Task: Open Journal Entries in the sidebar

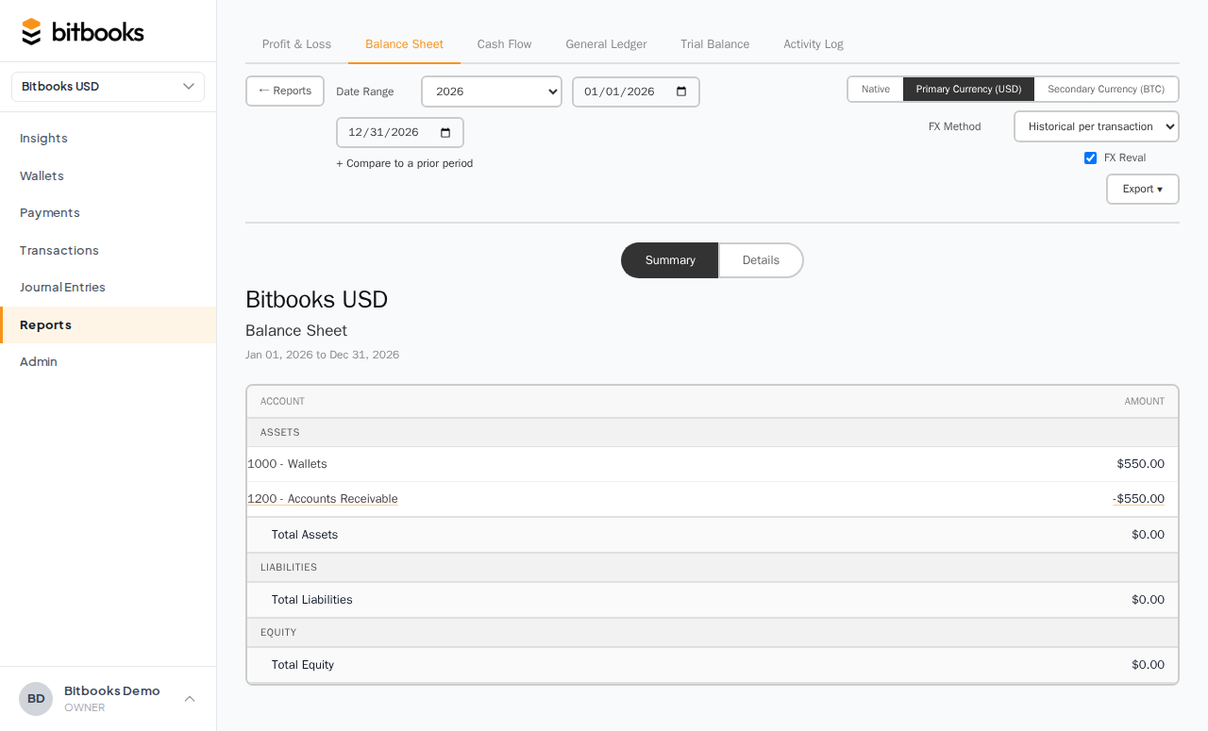Action: coord(108,287)
